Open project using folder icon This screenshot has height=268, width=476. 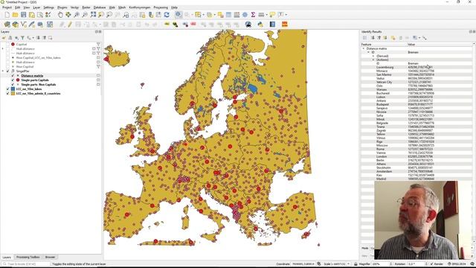[15, 15]
